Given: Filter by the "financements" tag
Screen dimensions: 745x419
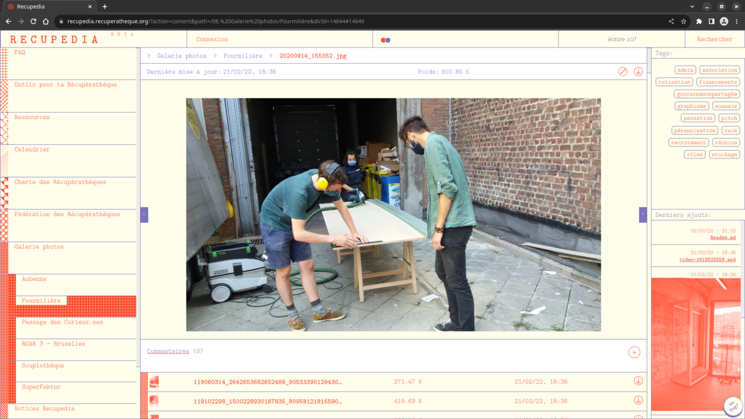Looking at the screenshot, I should [718, 82].
